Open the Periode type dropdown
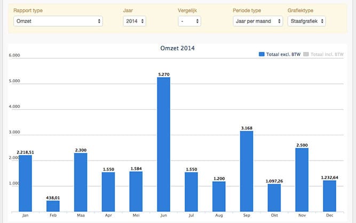 [257, 21]
